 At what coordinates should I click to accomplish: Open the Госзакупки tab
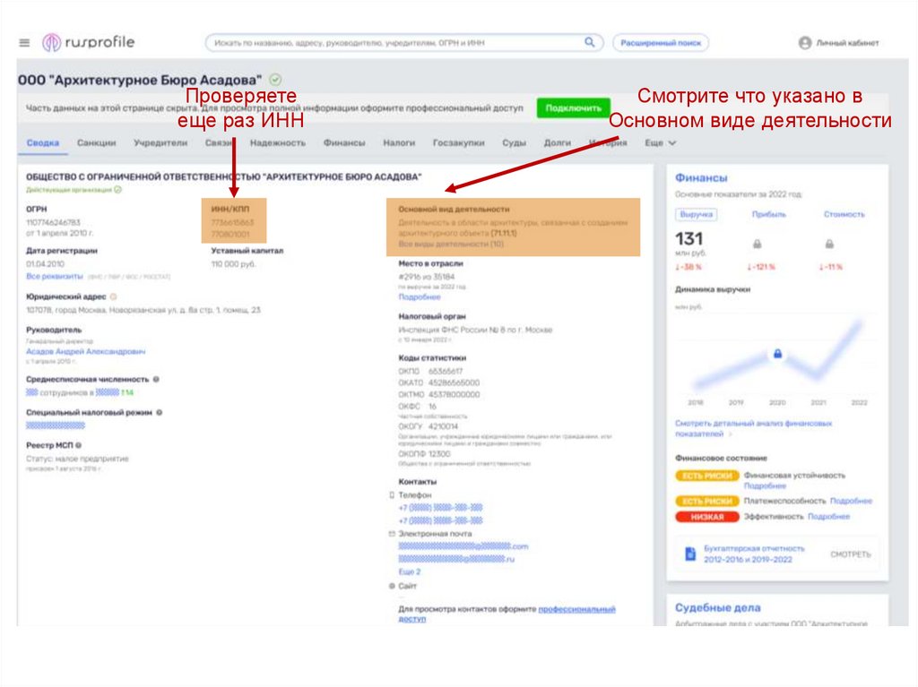coord(458,142)
